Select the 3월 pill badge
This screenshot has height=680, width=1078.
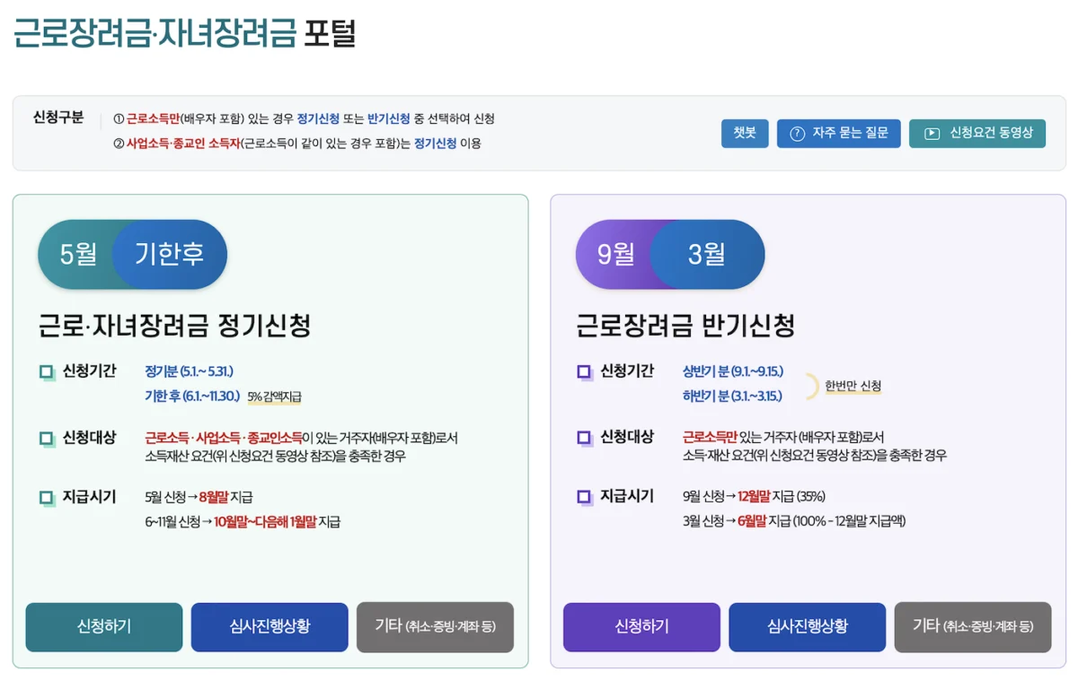click(707, 255)
